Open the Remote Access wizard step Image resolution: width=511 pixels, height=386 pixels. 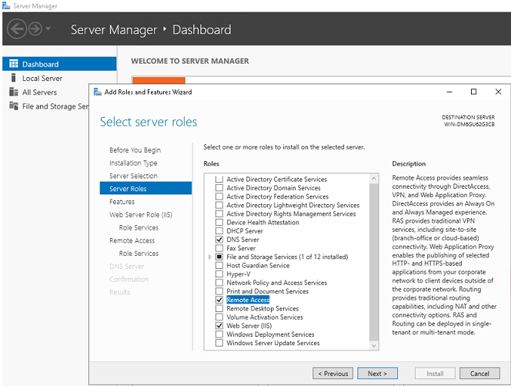coord(132,240)
